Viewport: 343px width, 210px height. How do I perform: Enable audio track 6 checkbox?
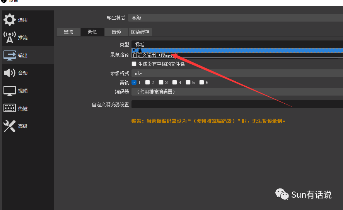tap(202, 82)
